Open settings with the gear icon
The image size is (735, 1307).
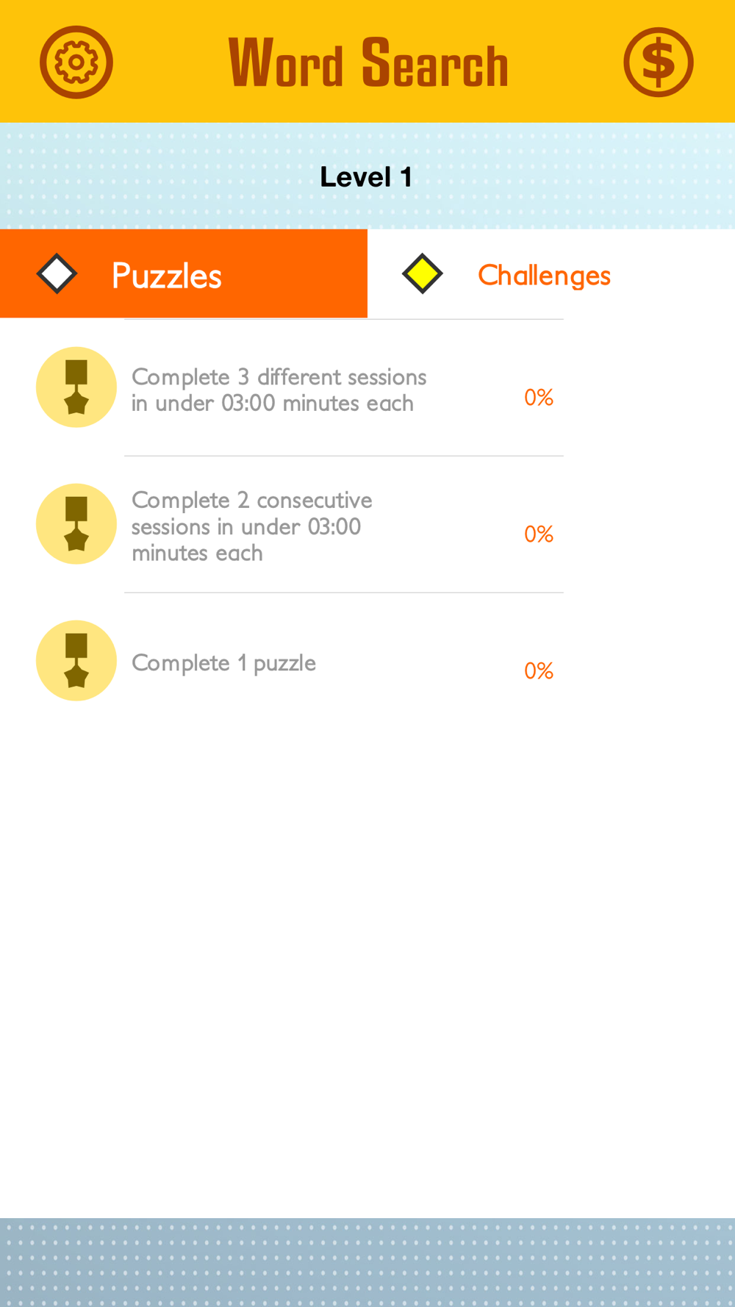(76, 62)
